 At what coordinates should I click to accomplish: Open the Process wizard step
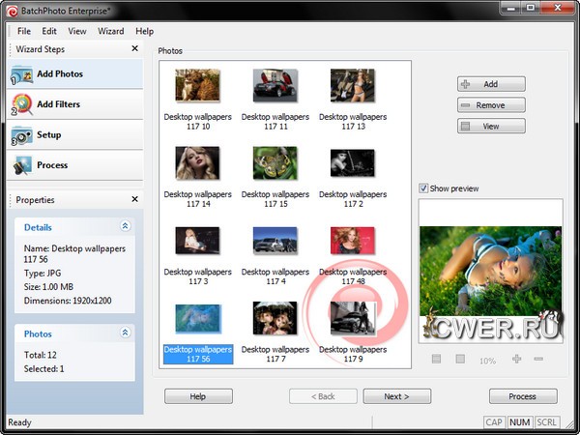pyautogui.click(x=74, y=165)
